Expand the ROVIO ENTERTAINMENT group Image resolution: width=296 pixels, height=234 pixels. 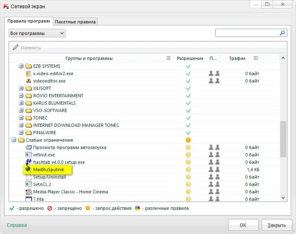coord(21,96)
